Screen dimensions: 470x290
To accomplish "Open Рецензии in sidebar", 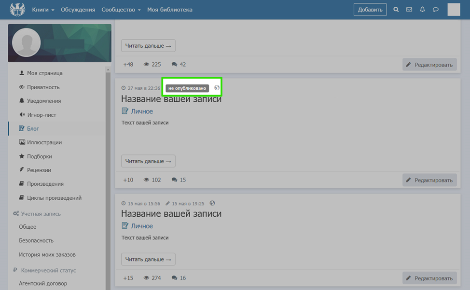I will [39, 170].
